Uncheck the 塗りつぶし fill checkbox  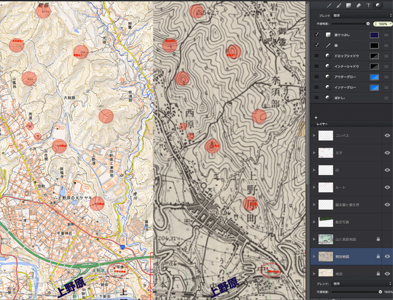coord(316,35)
